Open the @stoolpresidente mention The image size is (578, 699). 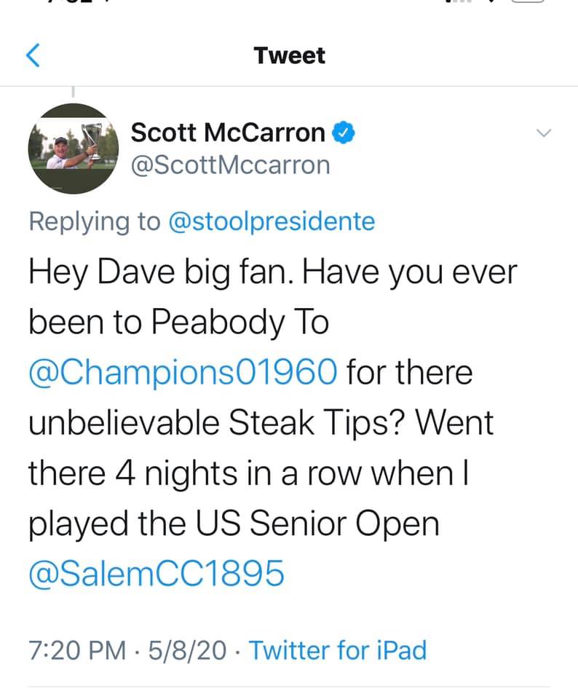point(272,221)
